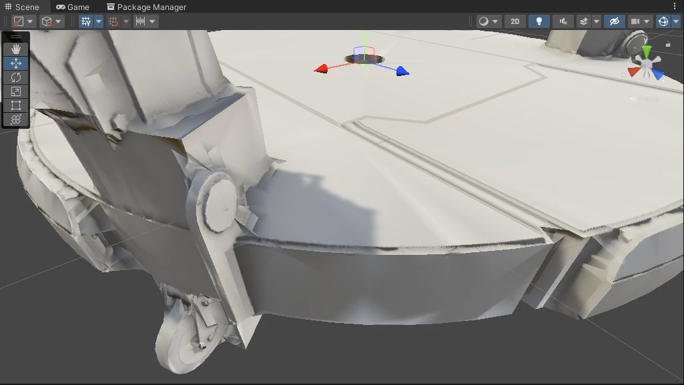684x385 pixels.
Task: Click the blue Z-axis move arrow
Action: (x=402, y=71)
